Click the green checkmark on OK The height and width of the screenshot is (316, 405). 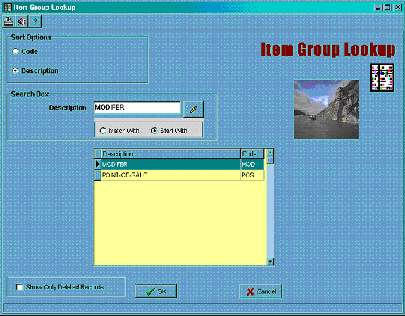coord(150,291)
